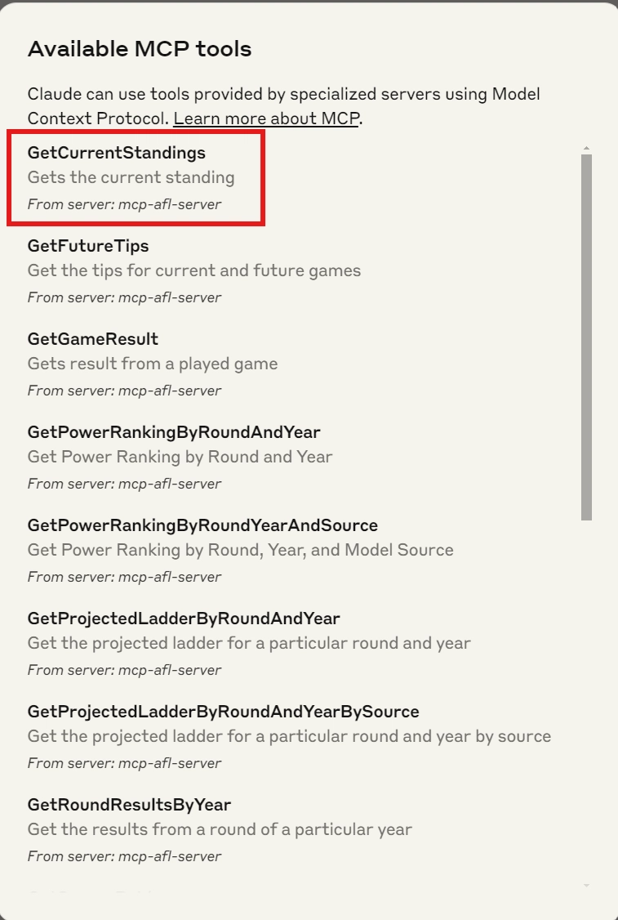Click the scrollbar down arrow
The height and width of the screenshot is (920, 618).
(x=586, y=886)
